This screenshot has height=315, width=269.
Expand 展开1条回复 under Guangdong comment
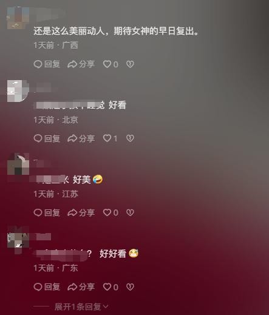tap(81, 307)
